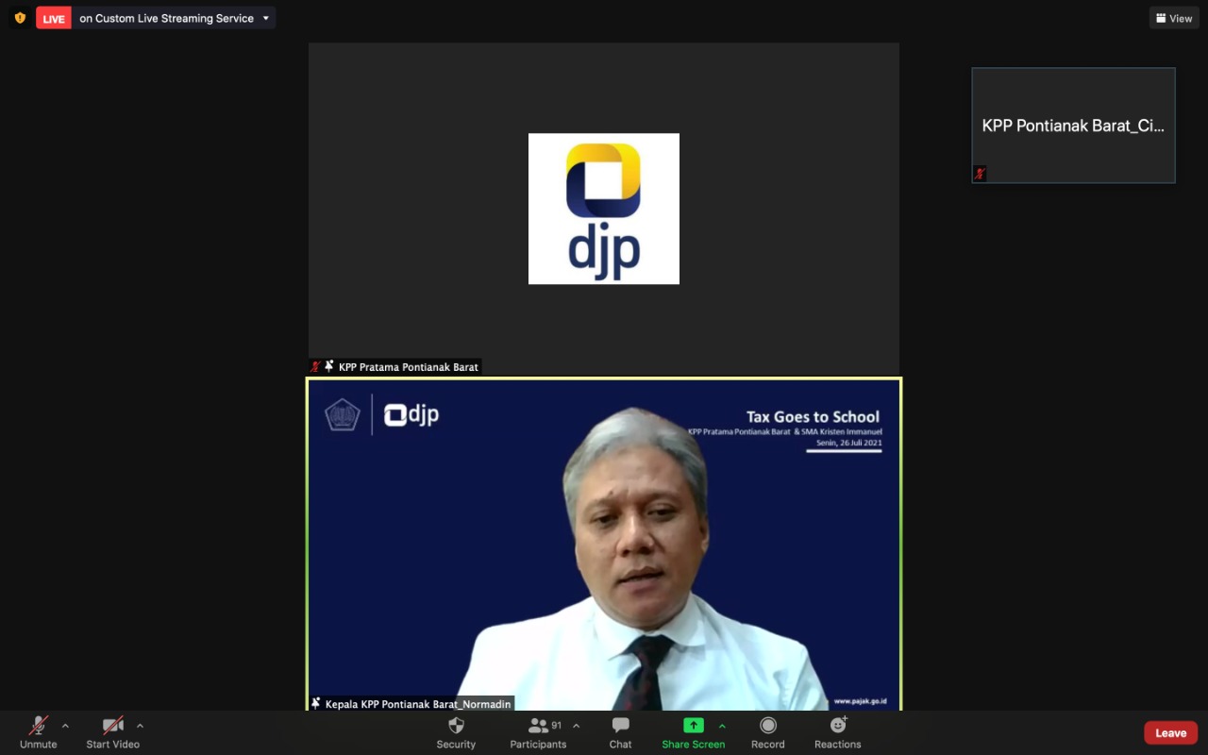Click the pin icon beside Kepala KPP Pontianak Barat_Normadin

(316, 703)
